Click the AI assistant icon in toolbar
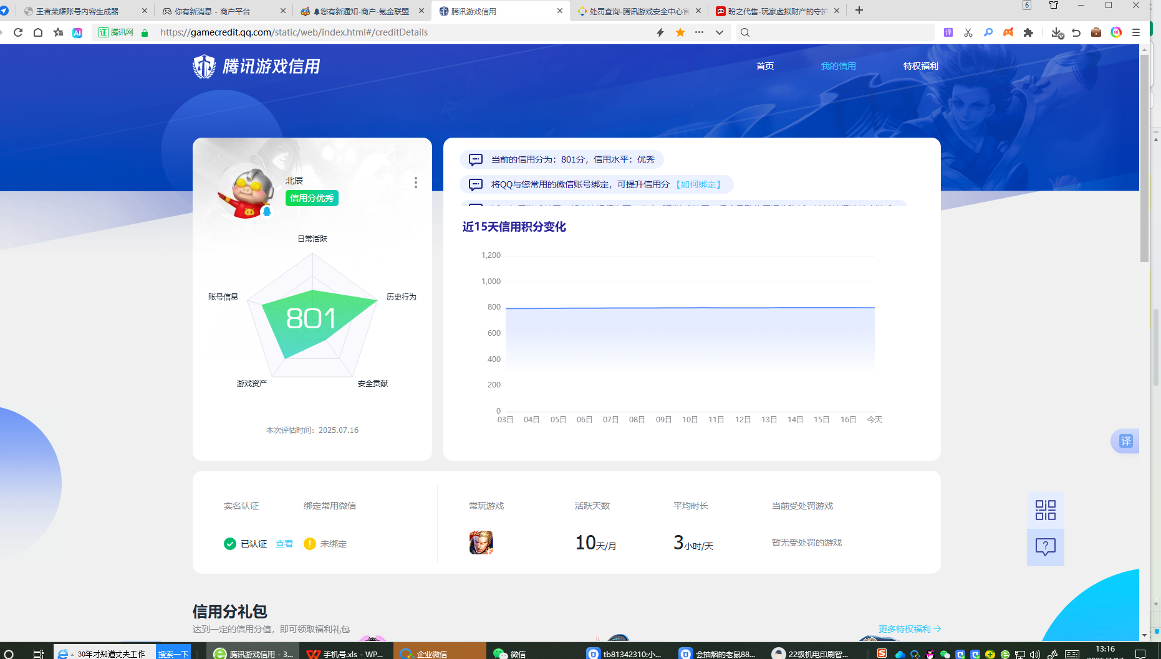 [77, 32]
